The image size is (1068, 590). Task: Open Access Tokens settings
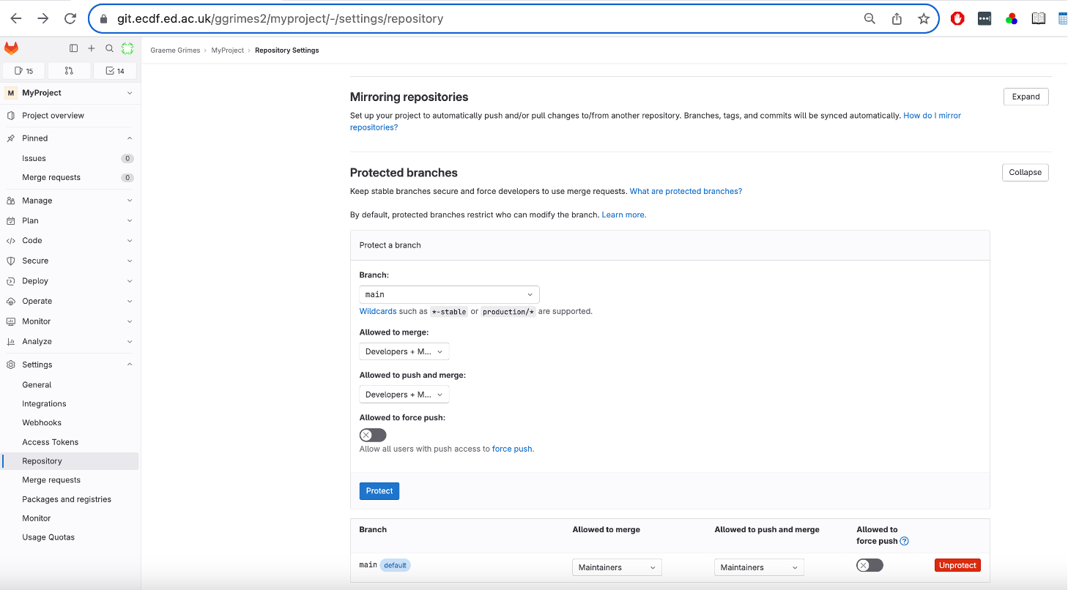pyautogui.click(x=70, y=442)
